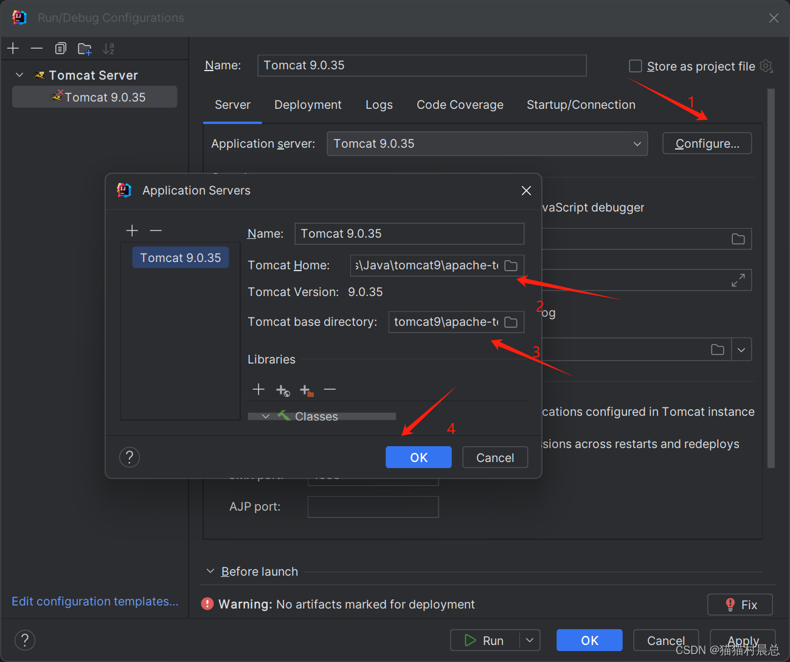Open the Application server dropdown
Viewport: 790px width, 662px height.
(487, 144)
